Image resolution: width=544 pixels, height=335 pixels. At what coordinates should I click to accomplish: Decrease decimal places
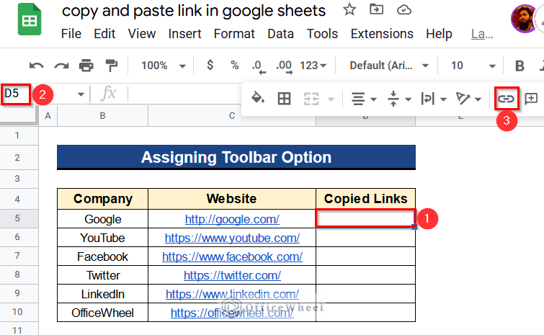click(259, 66)
